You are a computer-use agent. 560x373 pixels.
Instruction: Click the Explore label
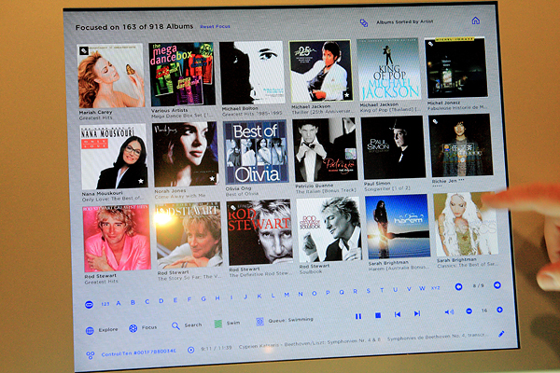pyautogui.click(x=108, y=330)
